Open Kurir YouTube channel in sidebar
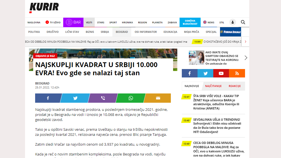Image resolution: width=281 pixels, height=158 pixels. click(x=221, y=73)
